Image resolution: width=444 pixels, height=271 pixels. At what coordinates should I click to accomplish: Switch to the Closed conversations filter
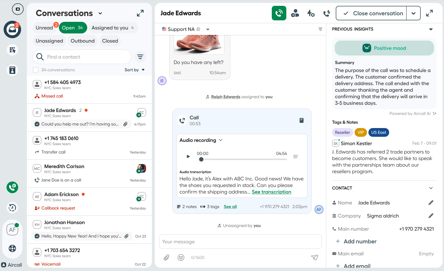(110, 41)
